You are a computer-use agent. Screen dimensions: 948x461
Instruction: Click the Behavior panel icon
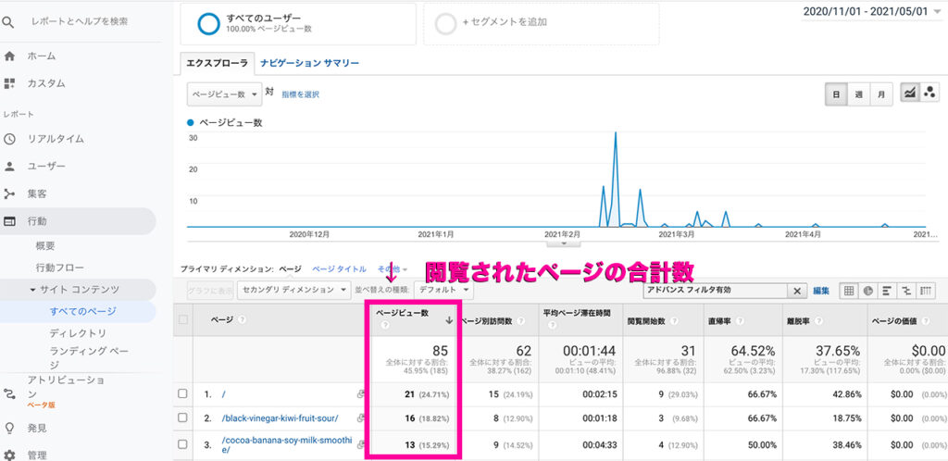click(x=9, y=221)
